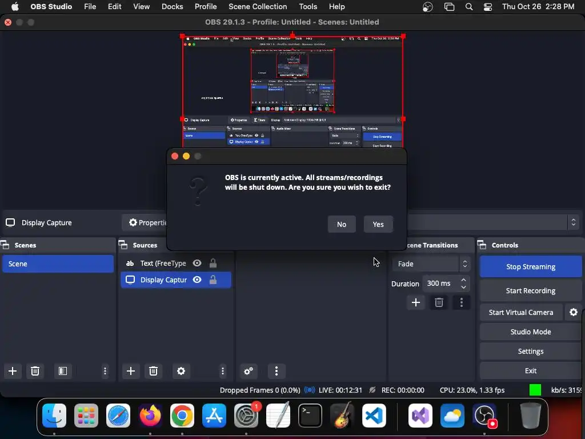Open Control Center in the menu bar

(488, 7)
